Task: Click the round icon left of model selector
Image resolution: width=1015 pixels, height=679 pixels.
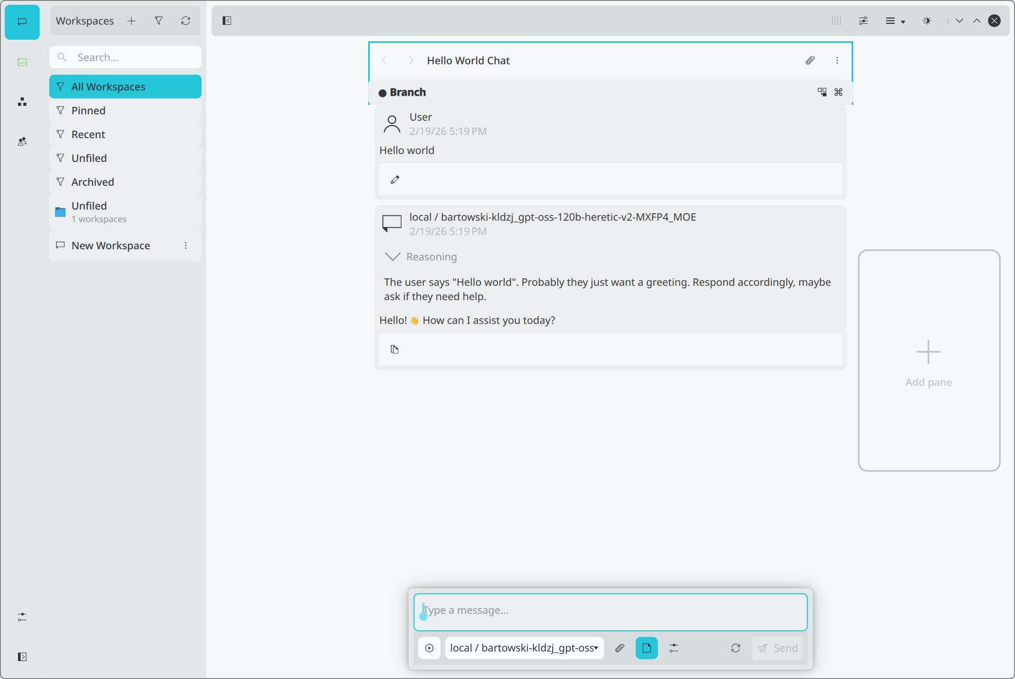Action: coord(429,648)
